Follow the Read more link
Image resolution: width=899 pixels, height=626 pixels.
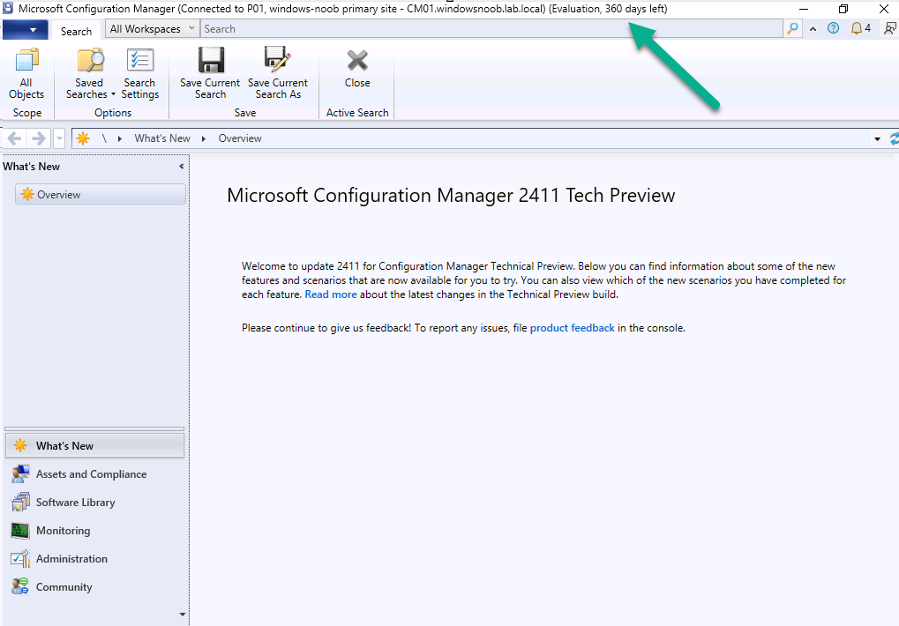[331, 294]
